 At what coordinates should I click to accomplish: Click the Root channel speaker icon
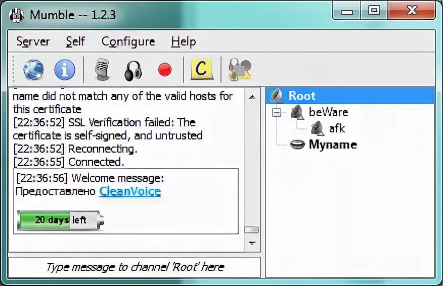[277, 96]
